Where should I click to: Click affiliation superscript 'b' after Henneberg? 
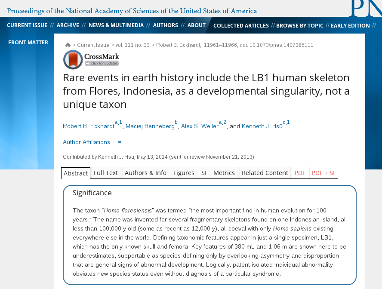176,122
